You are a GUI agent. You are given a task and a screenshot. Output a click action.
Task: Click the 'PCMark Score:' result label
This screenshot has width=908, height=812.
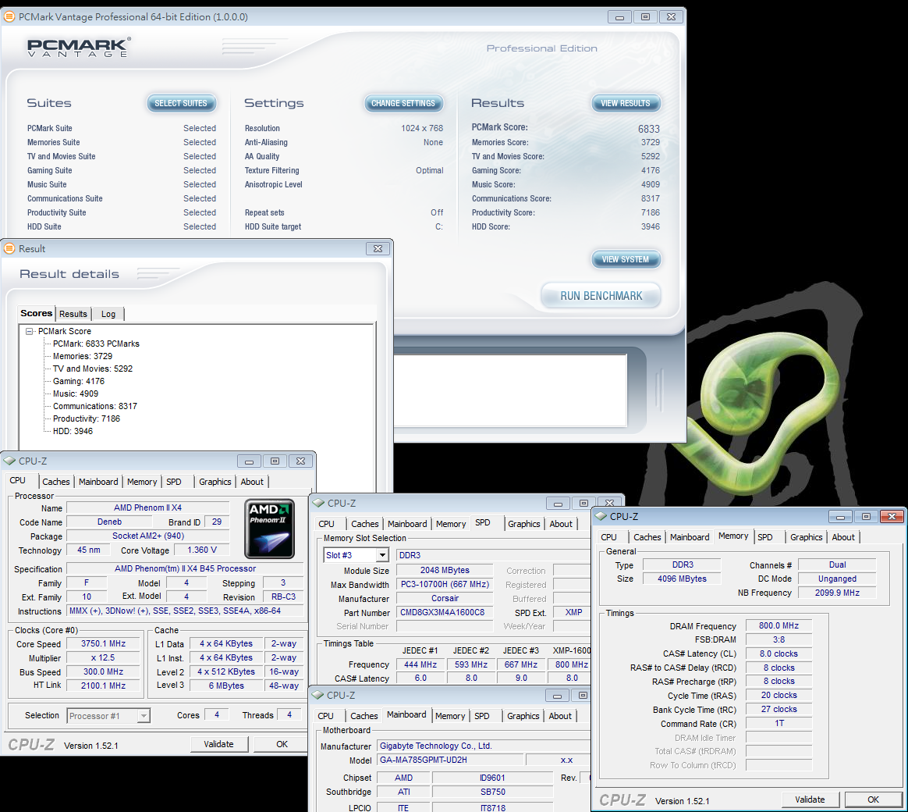click(500, 127)
